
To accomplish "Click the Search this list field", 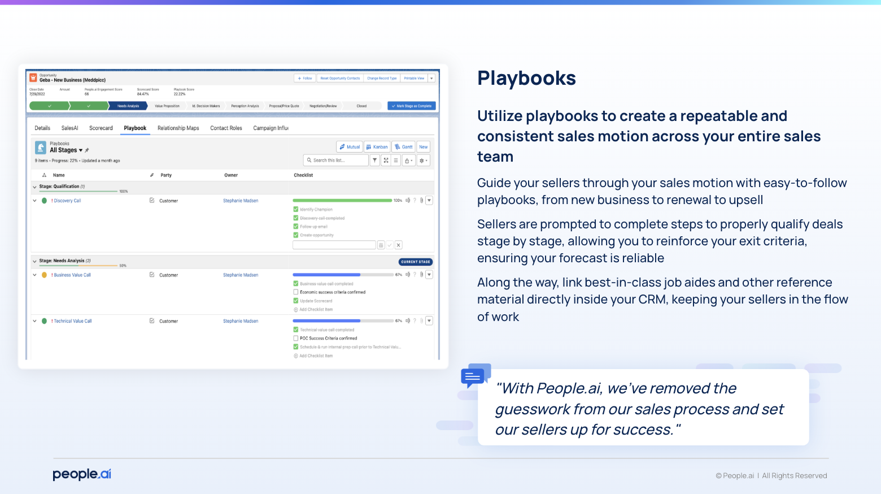I will click(x=337, y=161).
